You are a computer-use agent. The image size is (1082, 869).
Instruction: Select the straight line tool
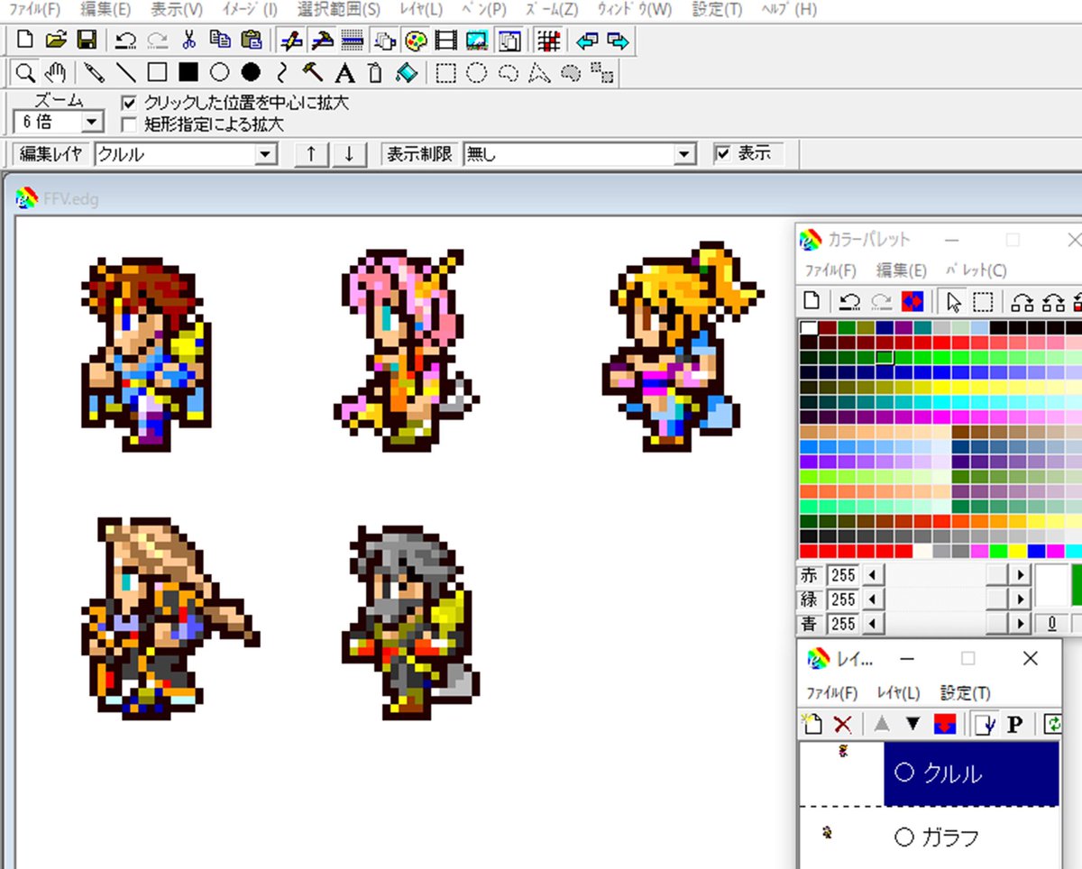pos(126,72)
